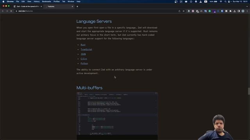Bookmark this page with the star icon
The height and width of the screenshot is (140, 250).
(x=184, y=11)
